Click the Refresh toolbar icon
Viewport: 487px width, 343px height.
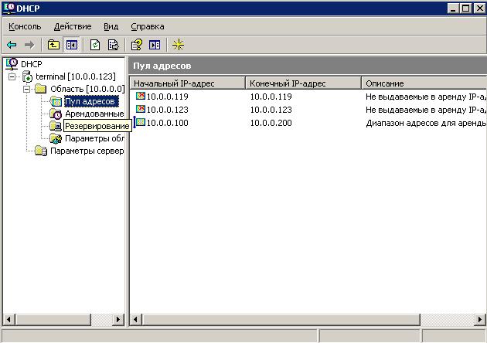(x=95, y=45)
